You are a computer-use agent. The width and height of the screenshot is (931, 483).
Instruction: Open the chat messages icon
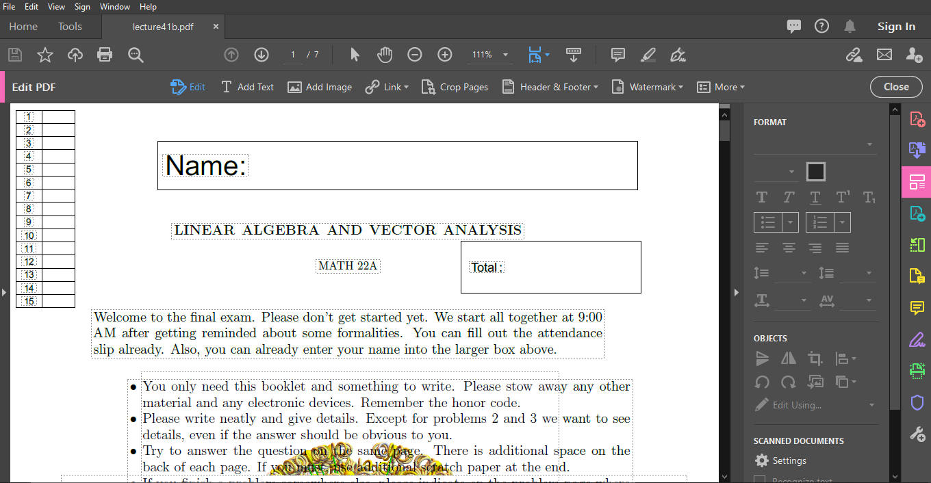click(x=794, y=27)
